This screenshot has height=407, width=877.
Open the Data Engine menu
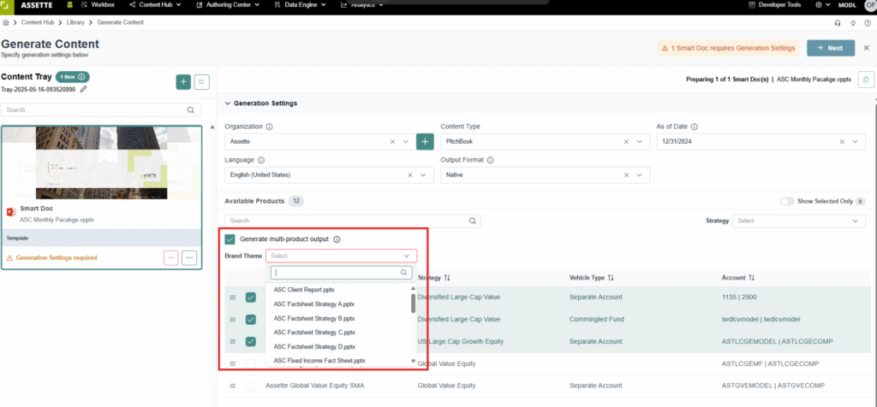pyautogui.click(x=301, y=4)
